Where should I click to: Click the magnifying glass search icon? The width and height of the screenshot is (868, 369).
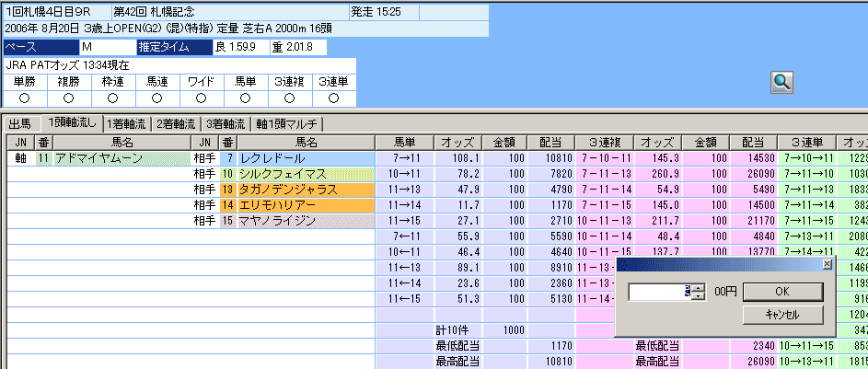click(781, 82)
